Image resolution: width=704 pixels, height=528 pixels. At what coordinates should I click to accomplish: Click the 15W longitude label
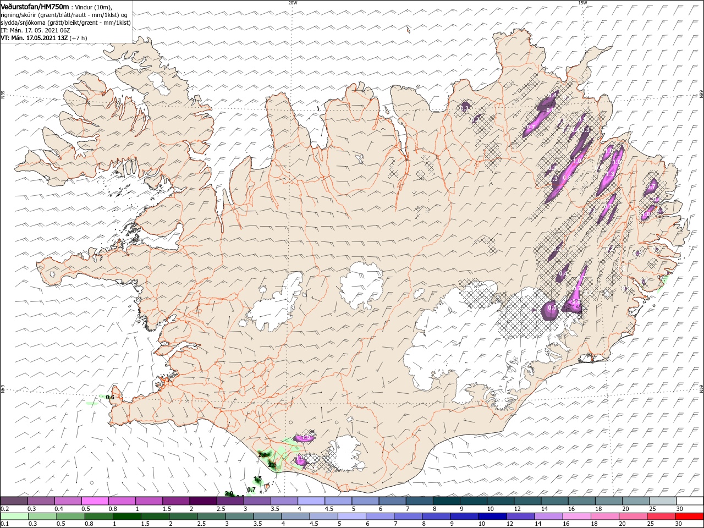tap(582, 3)
